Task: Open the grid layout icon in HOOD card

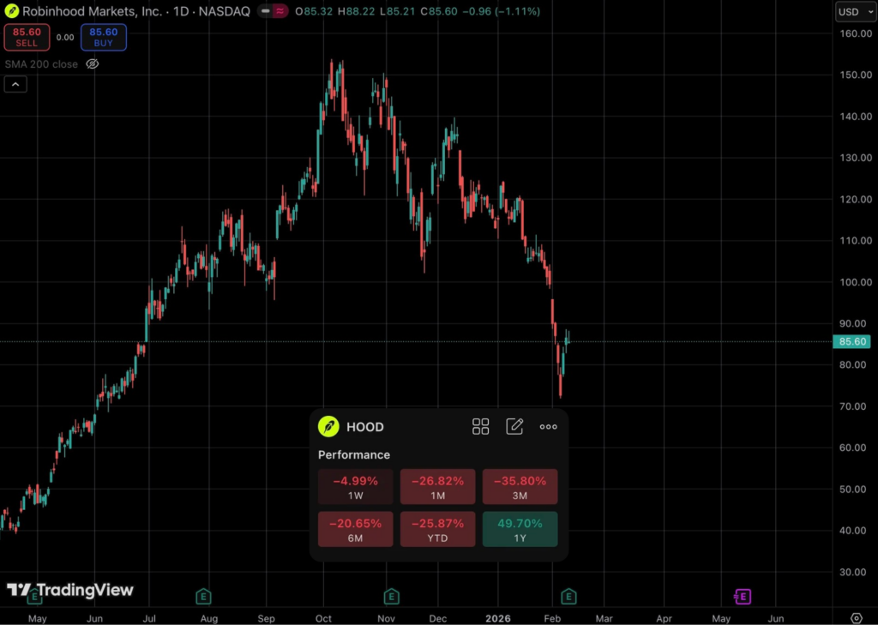Action: [x=480, y=427]
